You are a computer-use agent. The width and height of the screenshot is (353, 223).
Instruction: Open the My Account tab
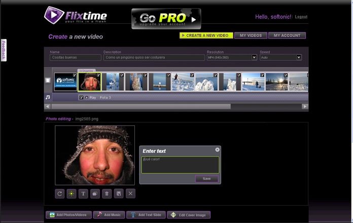click(287, 36)
